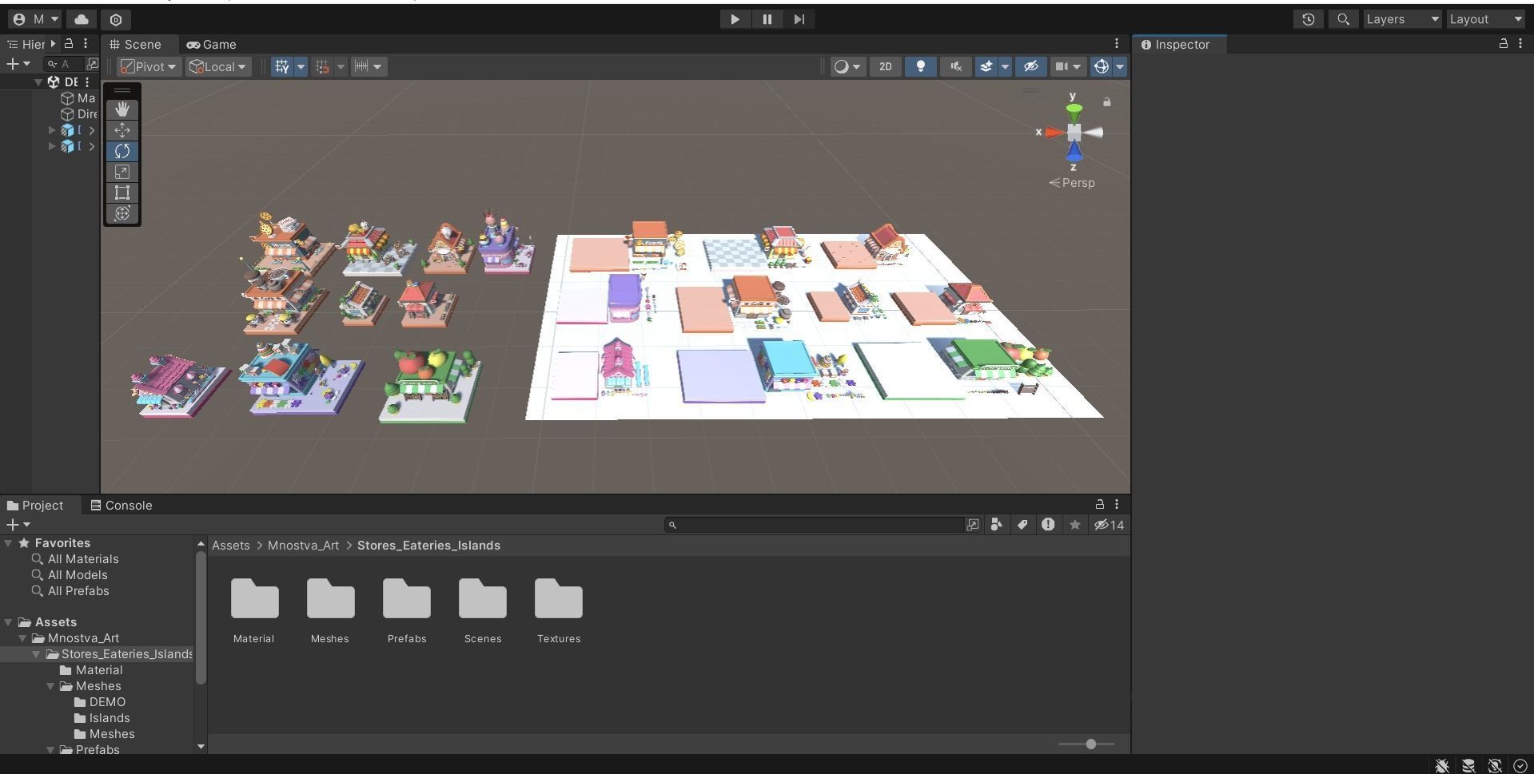This screenshot has height=774, width=1534.
Task: Open the Pivot handle position dropdown
Action: click(149, 67)
